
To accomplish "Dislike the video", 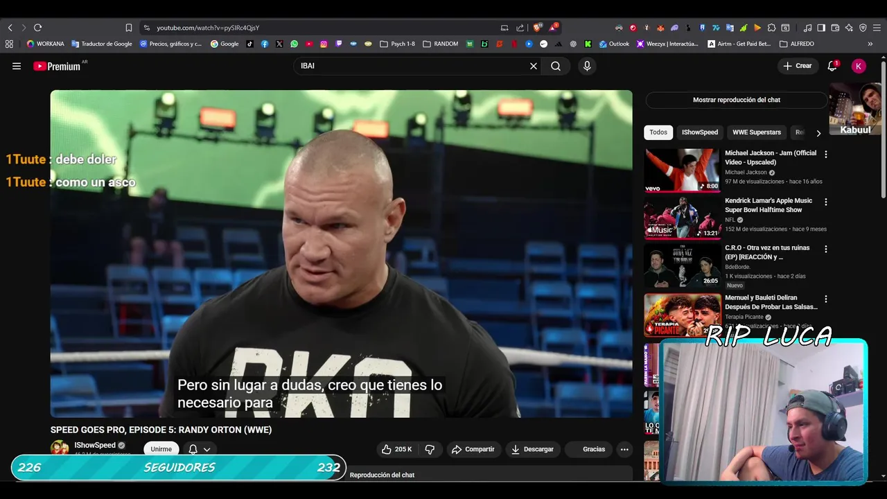I will point(430,449).
